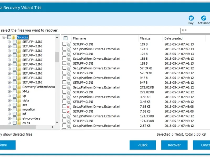The height and width of the screenshot is (157, 210).
Task: Click the es-es folder icon
Action: coord(19,123)
